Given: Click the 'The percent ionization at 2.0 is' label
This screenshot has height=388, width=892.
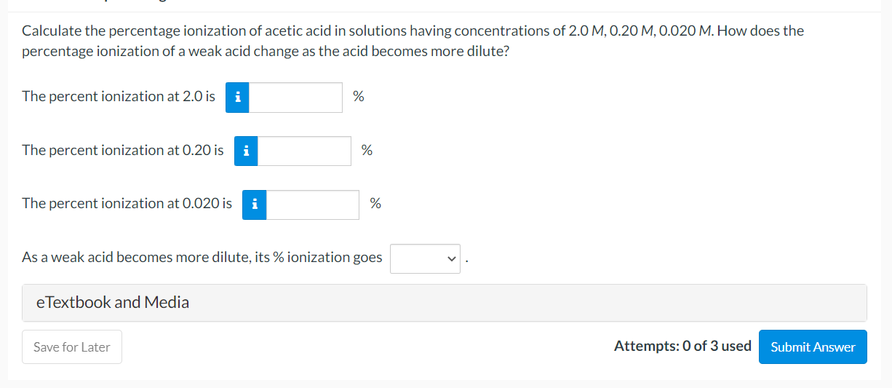Looking at the screenshot, I should click(x=119, y=96).
